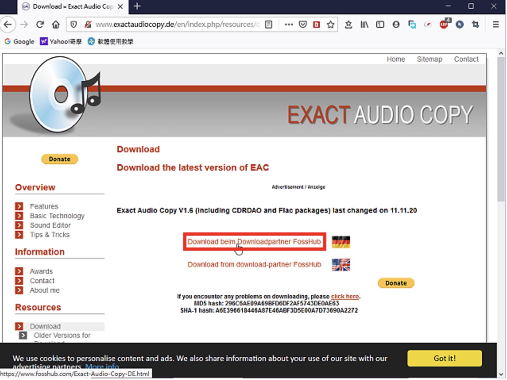The image size is (507, 380).
Task: Open the Home link in top navigation
Action: pyautogui.click(x=396, y=59)
